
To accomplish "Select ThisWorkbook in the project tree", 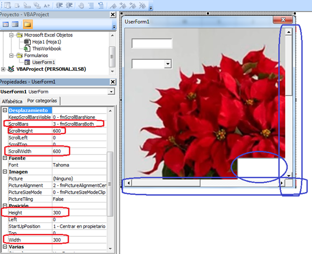I will pyautogui.click(x=47, y=48).
